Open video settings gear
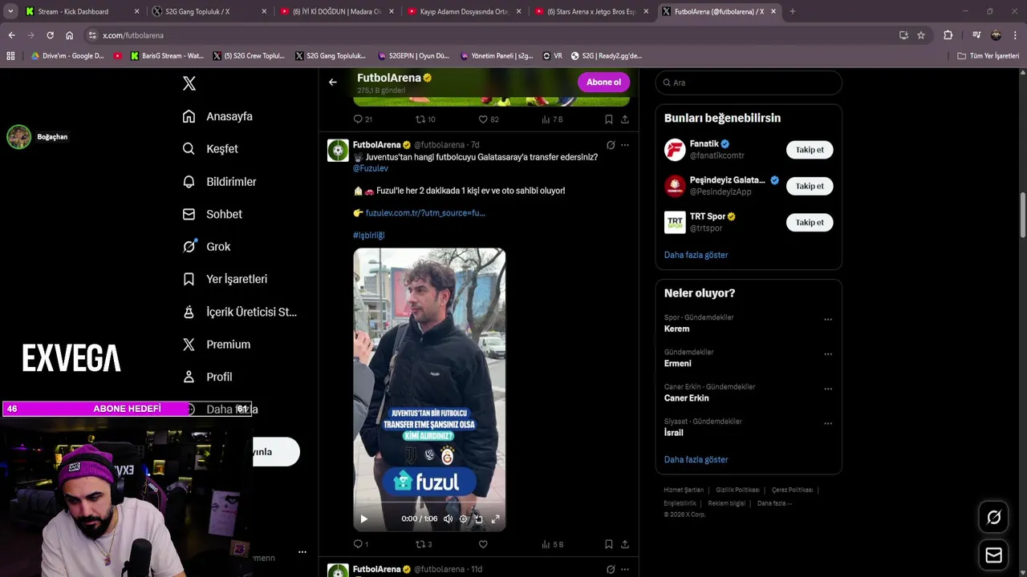This screenshot has height=577, width=1027. click(x=463, y=519)
